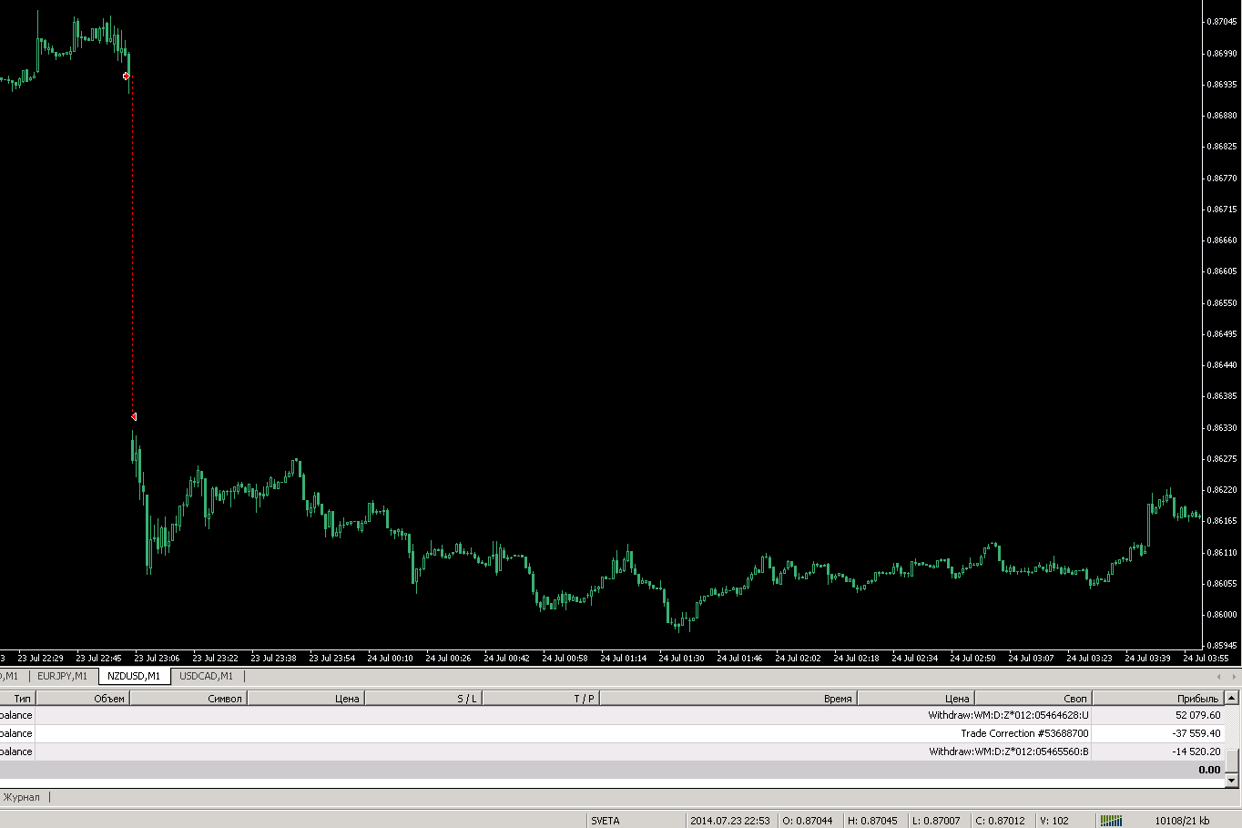Image resolution: width=1242 pixels, height=828 pixels.
Task: Open the USDCAD,M1 chart tab
Action: coord(206,676)
